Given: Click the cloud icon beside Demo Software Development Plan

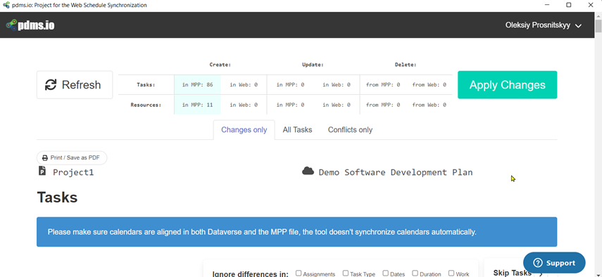Looking at the screenshot, I should click(x=308, y=171).
